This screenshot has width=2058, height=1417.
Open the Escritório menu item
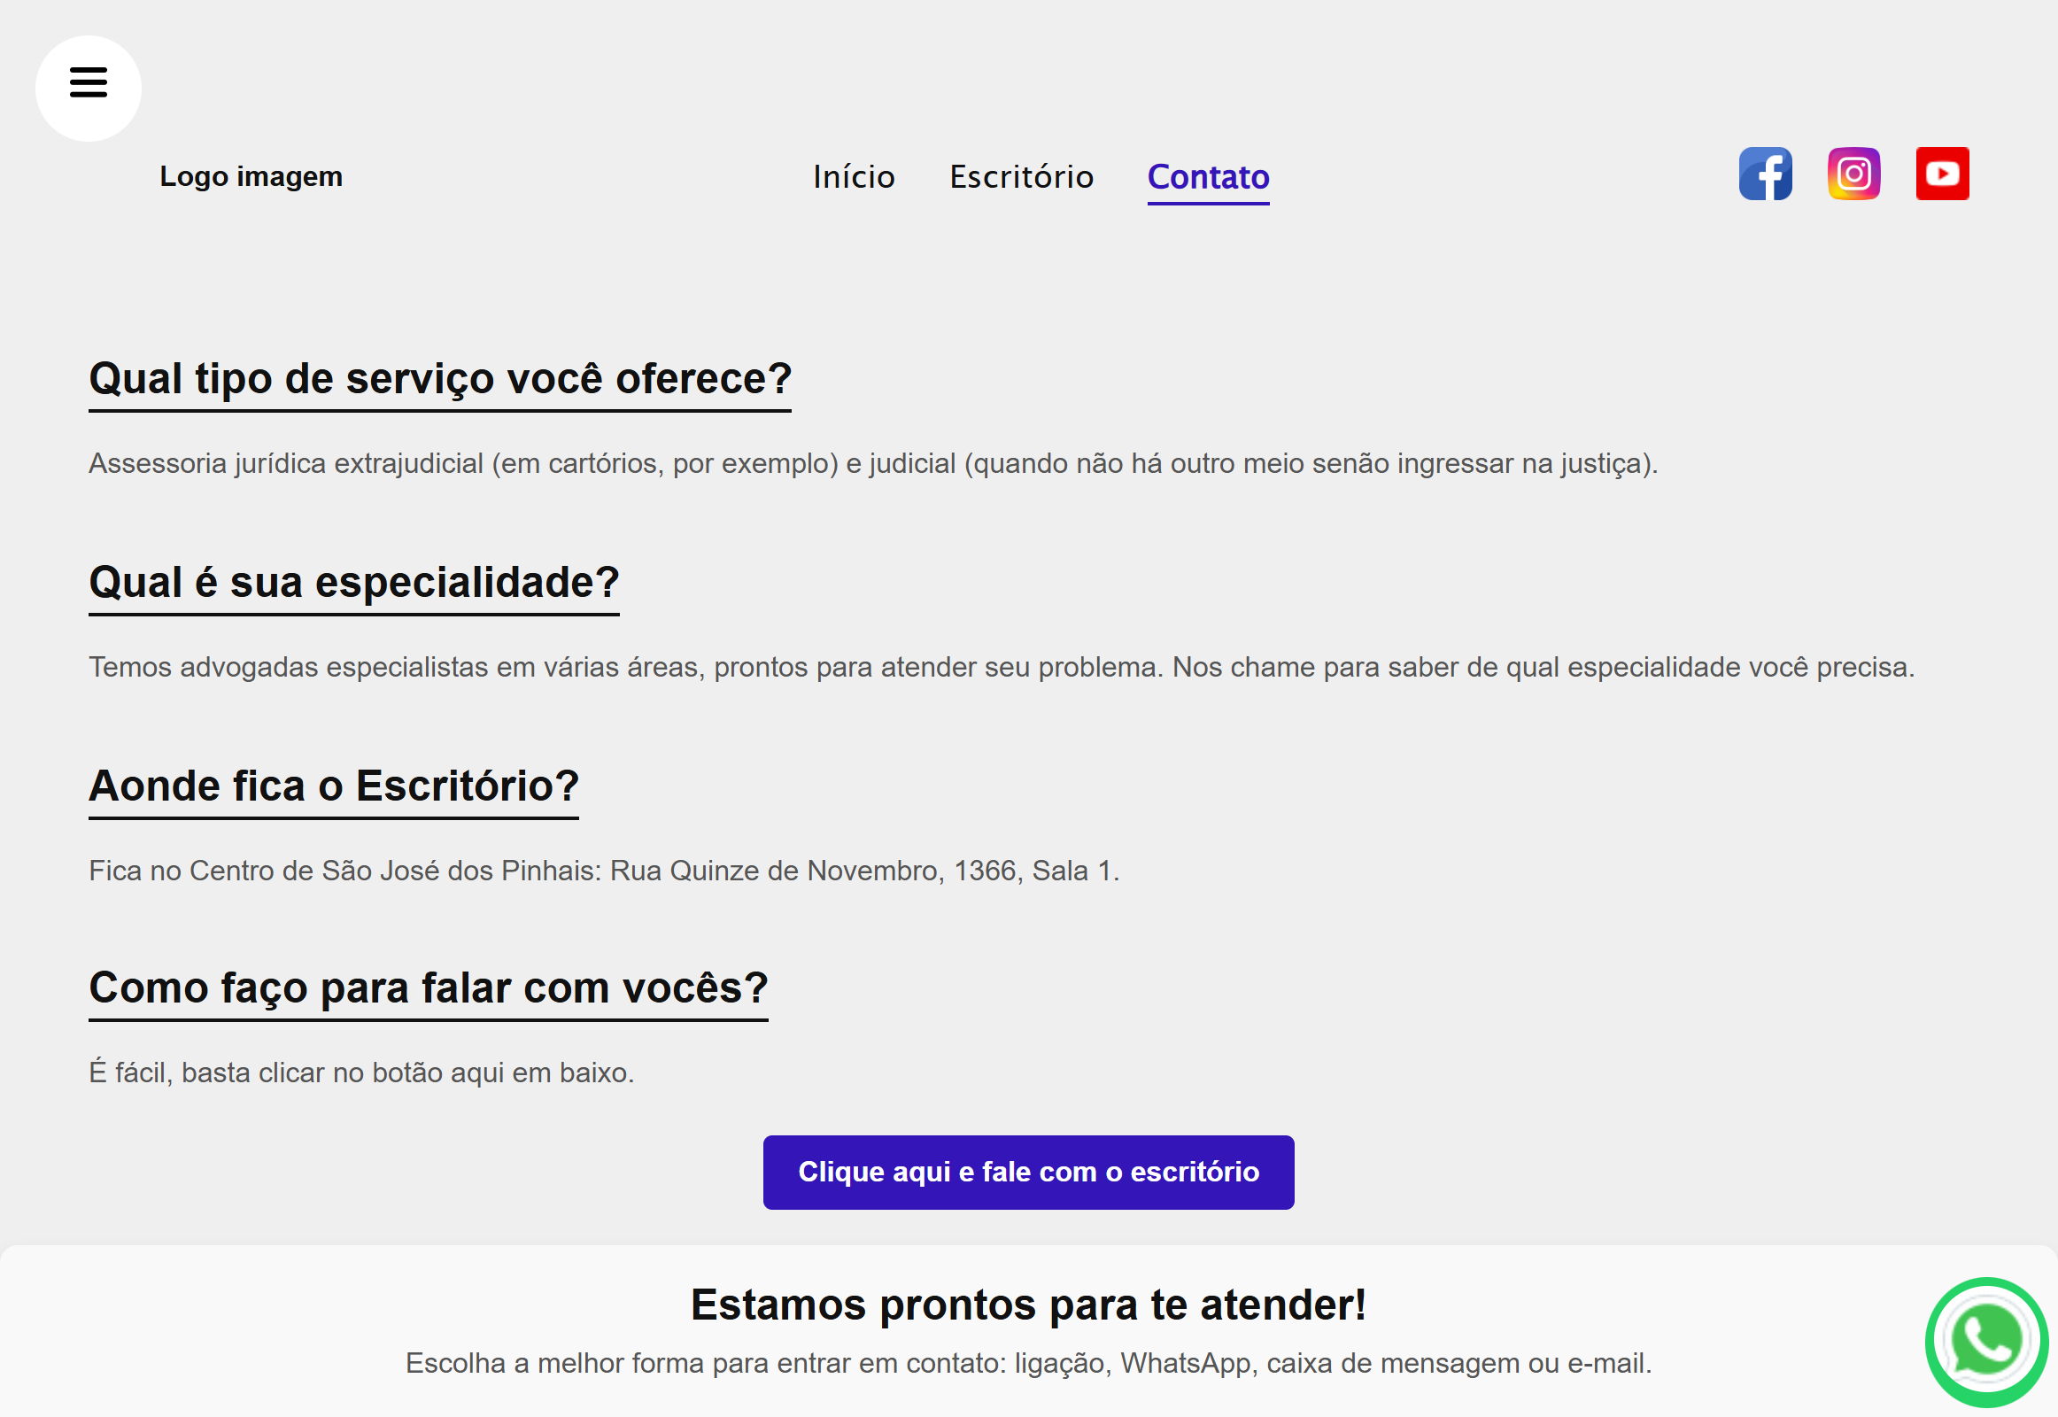coord(1021,176)
